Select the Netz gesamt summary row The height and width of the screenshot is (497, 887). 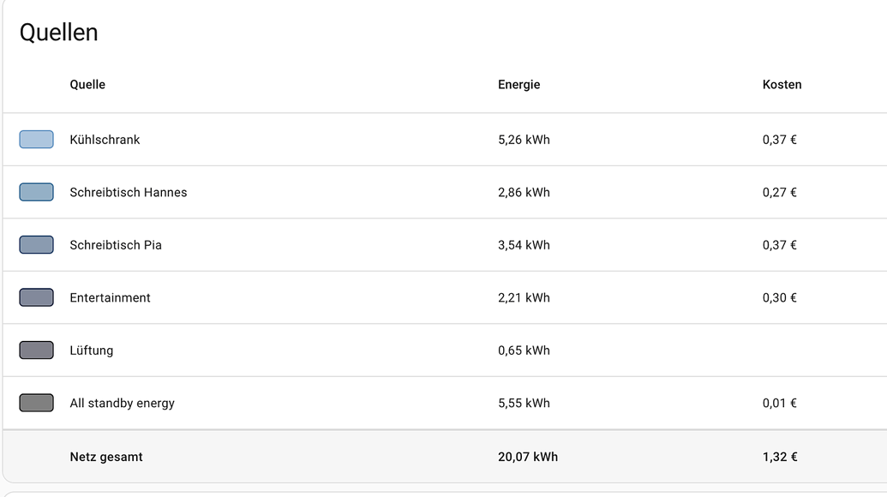click(x=445, y=456)
